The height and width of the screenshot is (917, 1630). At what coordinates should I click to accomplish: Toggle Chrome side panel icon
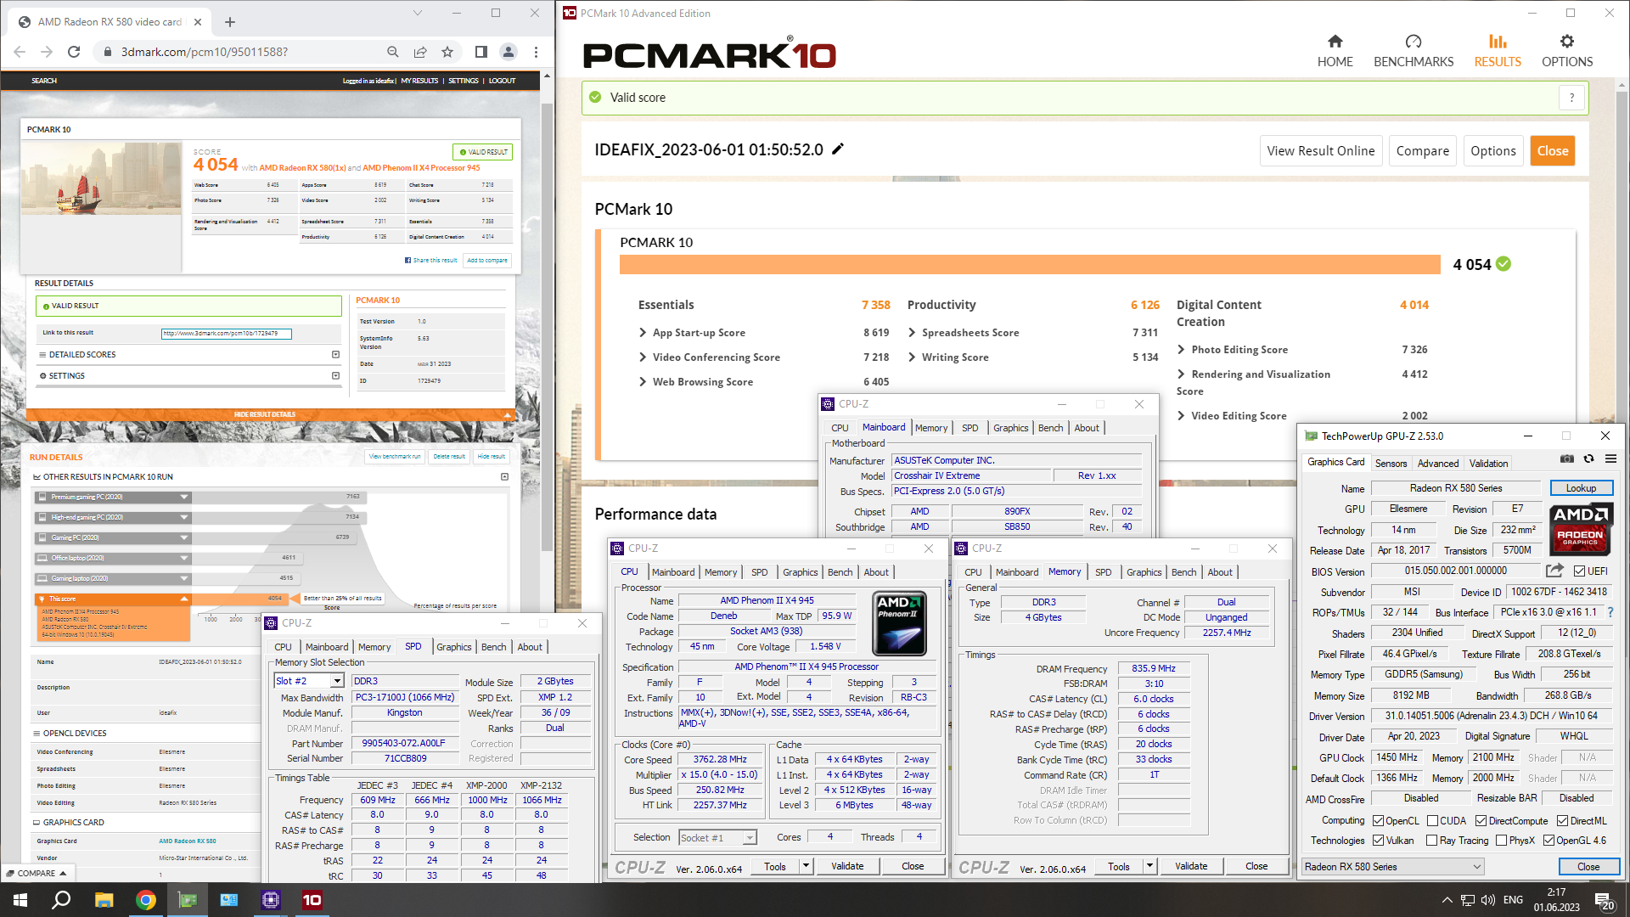click(x=481, y=52)
